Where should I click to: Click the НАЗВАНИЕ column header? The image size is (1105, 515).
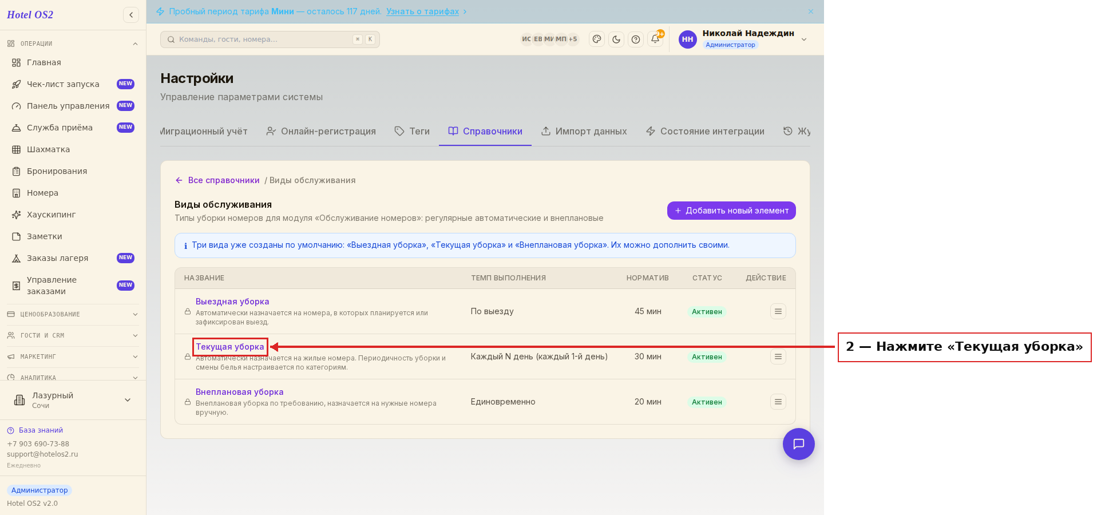coord(204,278)
